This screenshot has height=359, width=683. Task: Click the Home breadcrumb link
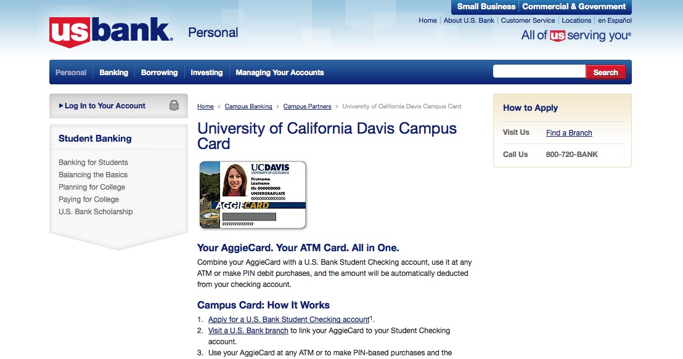coord(205,106)
